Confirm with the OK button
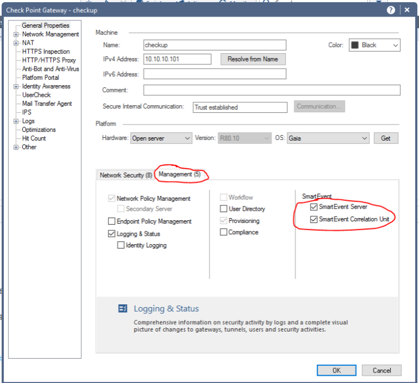 (336, 370)
